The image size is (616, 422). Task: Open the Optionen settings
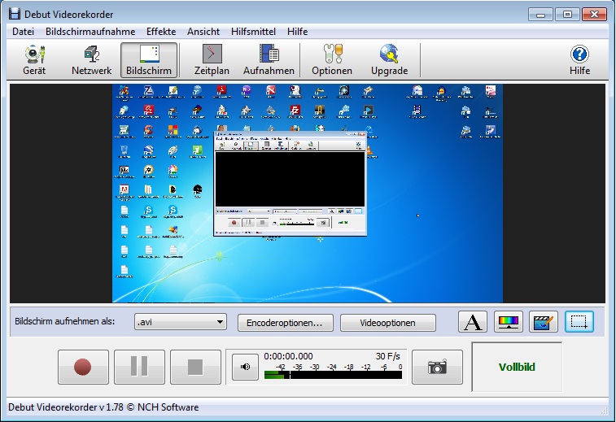(x=332, y=60)
